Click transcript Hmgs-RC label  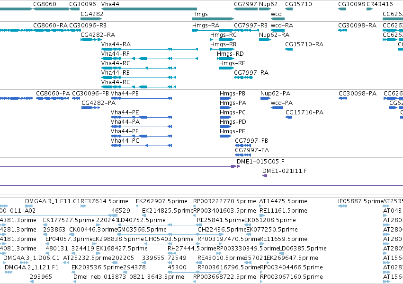tap(224, 35)
